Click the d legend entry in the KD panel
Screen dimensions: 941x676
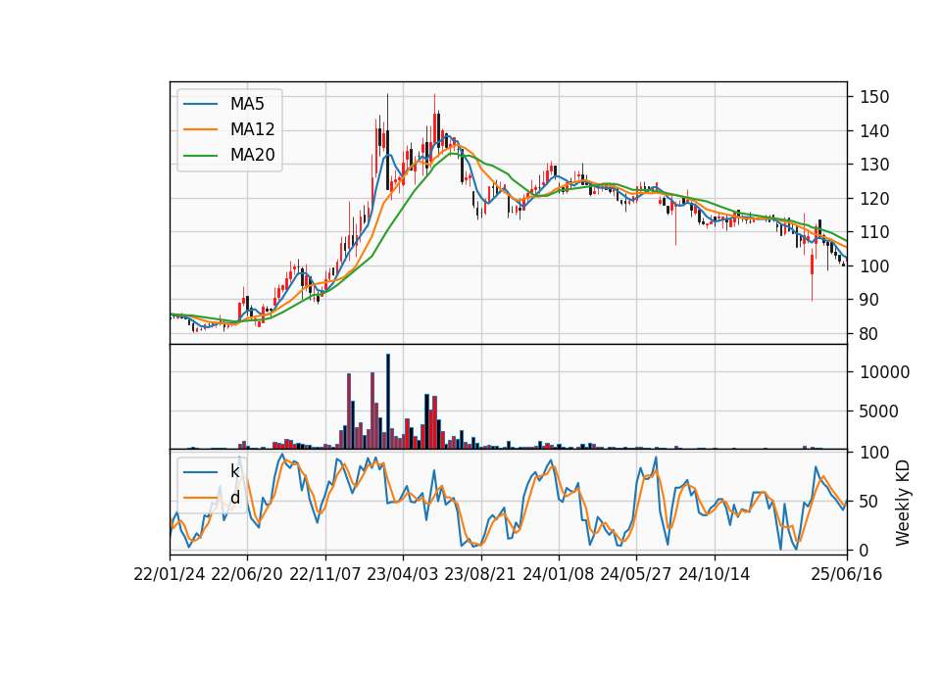pos(234,498)
